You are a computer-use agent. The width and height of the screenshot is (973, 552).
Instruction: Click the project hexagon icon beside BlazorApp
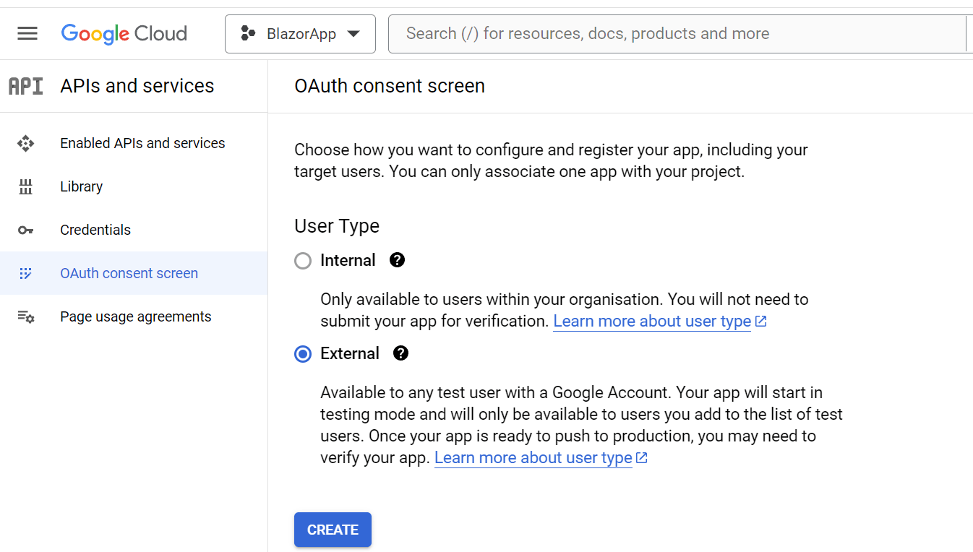coord(249,33)
